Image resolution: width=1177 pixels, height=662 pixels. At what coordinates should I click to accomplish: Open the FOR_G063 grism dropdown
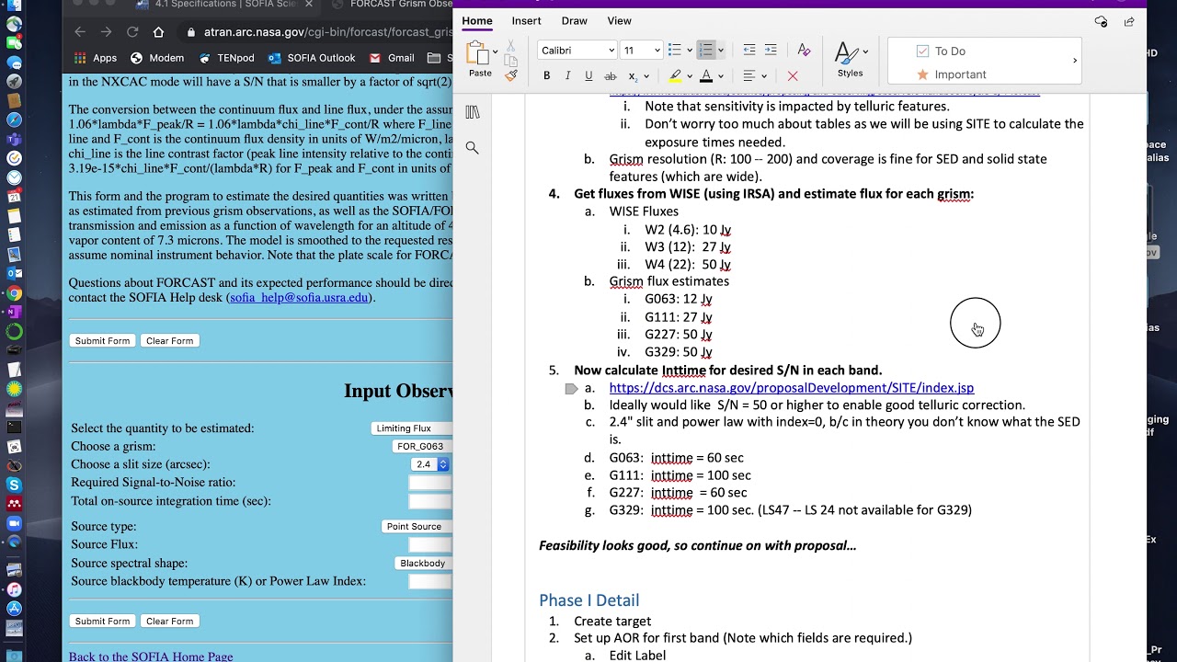[422, 446]
